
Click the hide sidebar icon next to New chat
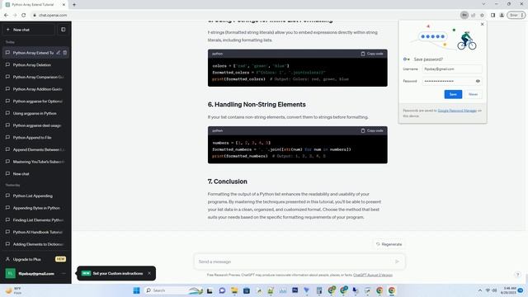(x=63, y=30)
